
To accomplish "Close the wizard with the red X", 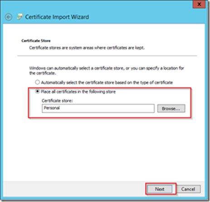I will tap(199, 4).
